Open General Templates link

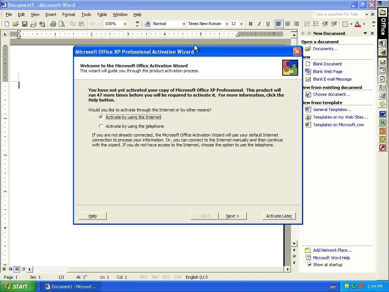tap(332, 109)
